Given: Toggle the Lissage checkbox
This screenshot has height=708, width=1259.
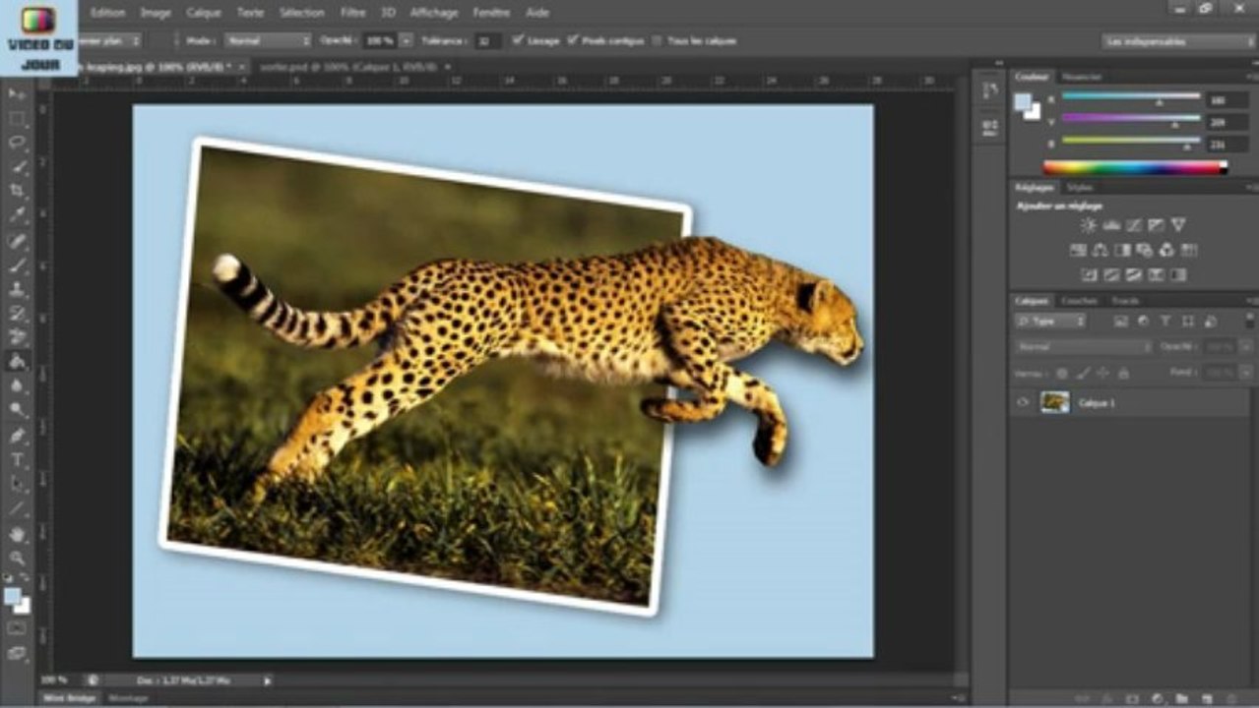Looking at the screenshot, I should pos(519,41).
